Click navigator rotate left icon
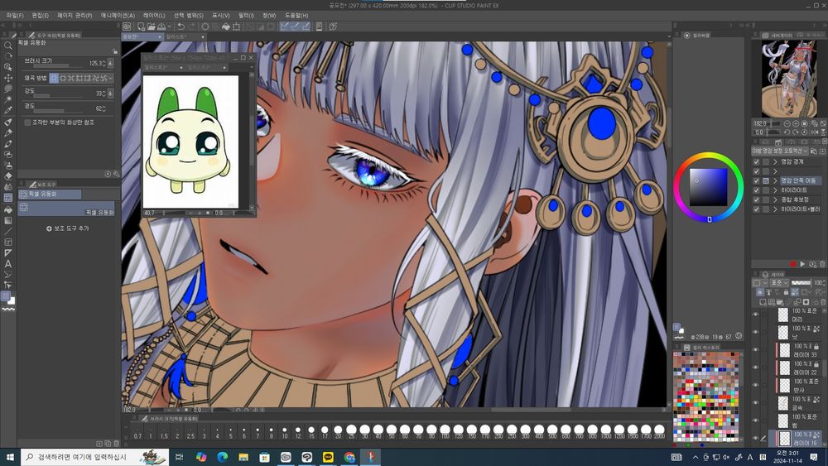This screenshot has height=466, width=828. tap(787, 132)
